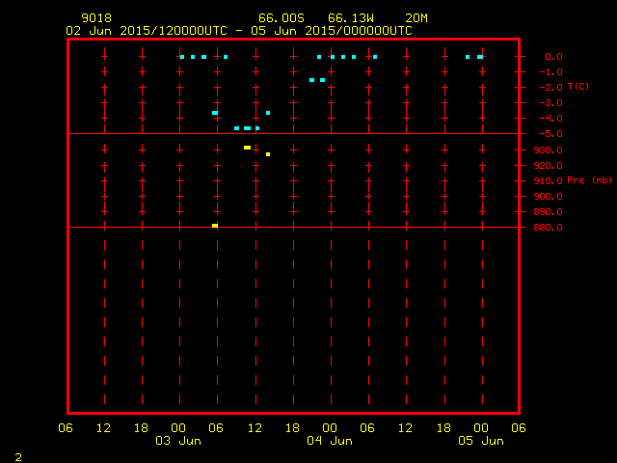The width and height of the screenshot is (617, 463).
Task: Click the -3.0 temperature tick label
Action: 550,103
